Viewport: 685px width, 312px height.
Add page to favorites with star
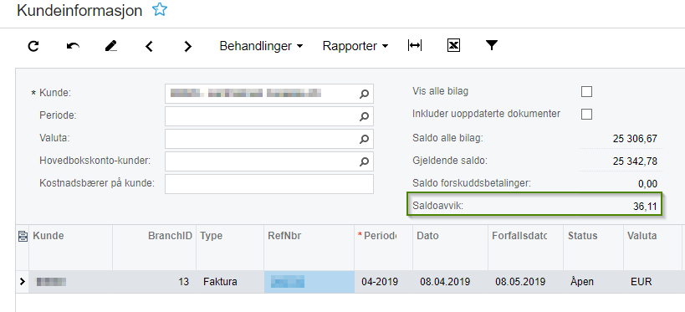[160, 9]
